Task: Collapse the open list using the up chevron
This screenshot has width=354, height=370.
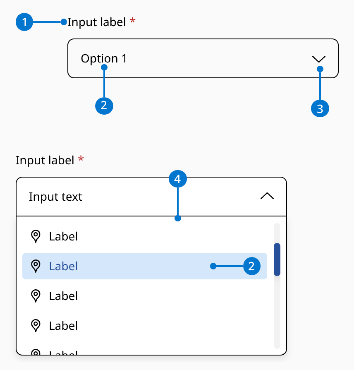Action: (x=267, y=196)
